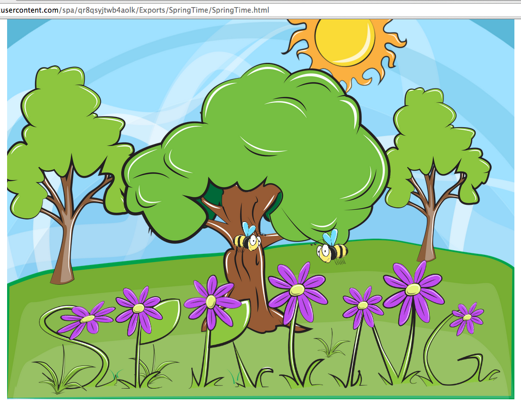
Task: Click the orange sun in the sky
Action: [344, 43]
